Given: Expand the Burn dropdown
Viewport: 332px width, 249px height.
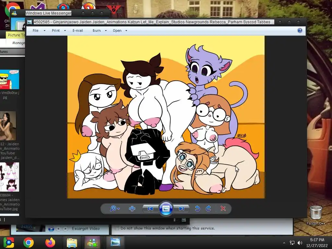Looking at the screenshot, I should [x=106, y=30].
